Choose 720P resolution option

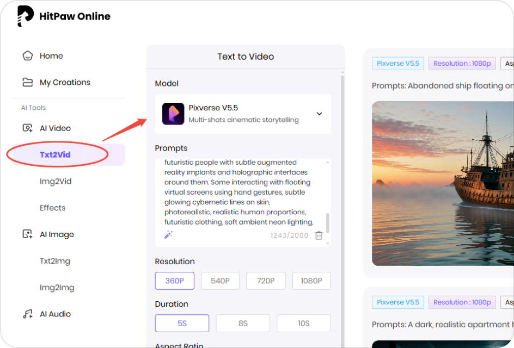pyautogui.click(x=266, y=281)
